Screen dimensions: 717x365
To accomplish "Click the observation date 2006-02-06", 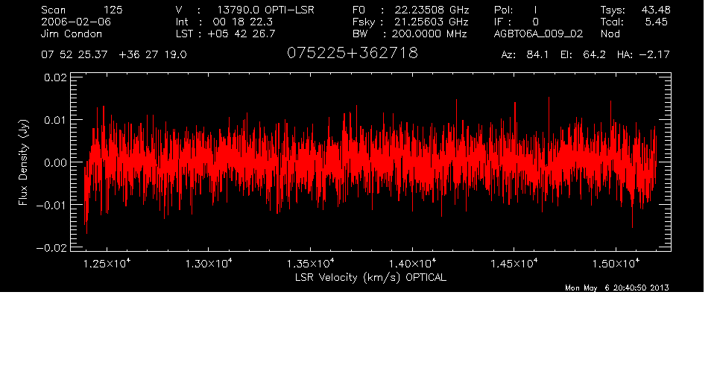I will click(76, 22).
